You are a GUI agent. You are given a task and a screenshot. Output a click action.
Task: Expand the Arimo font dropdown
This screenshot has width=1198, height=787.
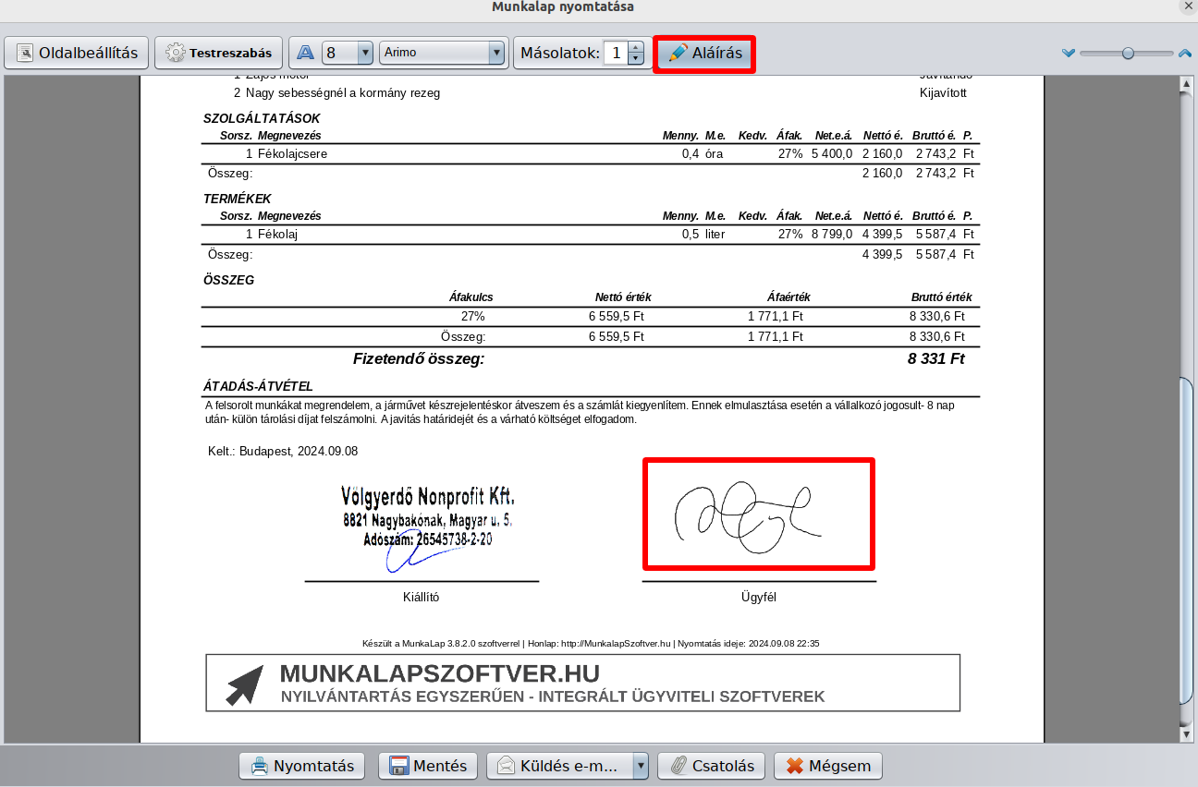pyautogui.click(x=497, y=54)
